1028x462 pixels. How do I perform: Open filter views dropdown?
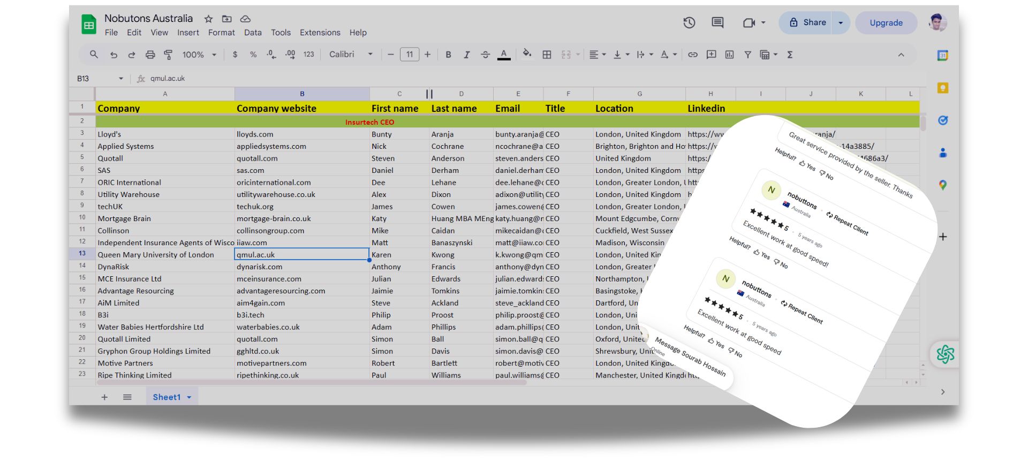pyautogui.click(x=768, y=55)
